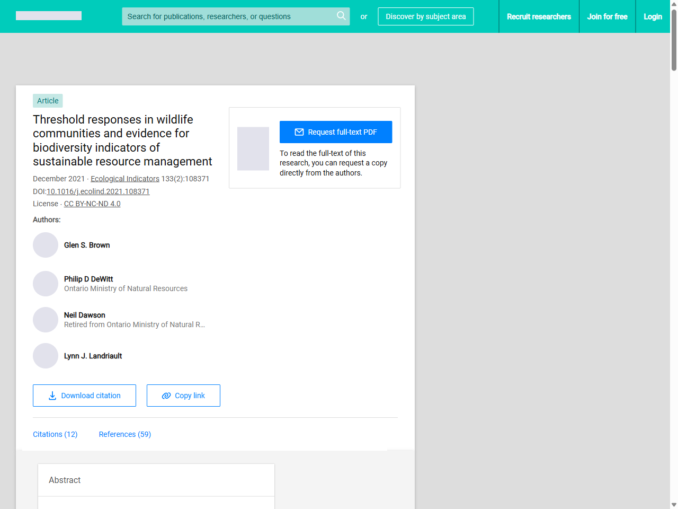Click the article thumbnail preview

[x=253, y=148]
